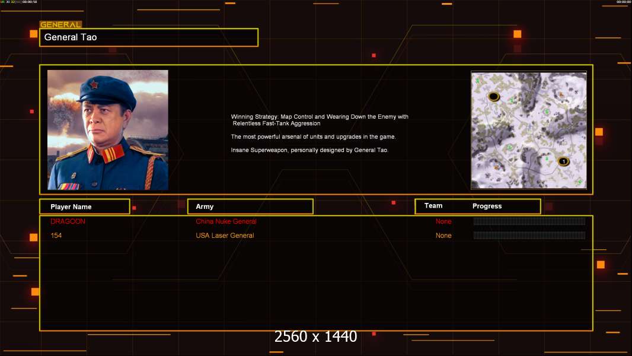Select start position marker 1 on map
Image resolution: width=632 pixels, height=356 pixels.
click(563, 161)
